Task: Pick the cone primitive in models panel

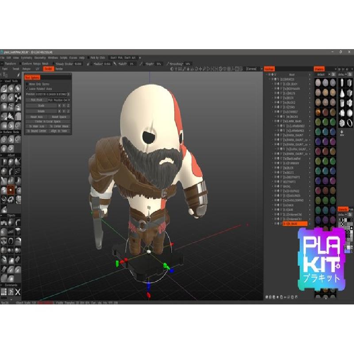Action: 342,93
